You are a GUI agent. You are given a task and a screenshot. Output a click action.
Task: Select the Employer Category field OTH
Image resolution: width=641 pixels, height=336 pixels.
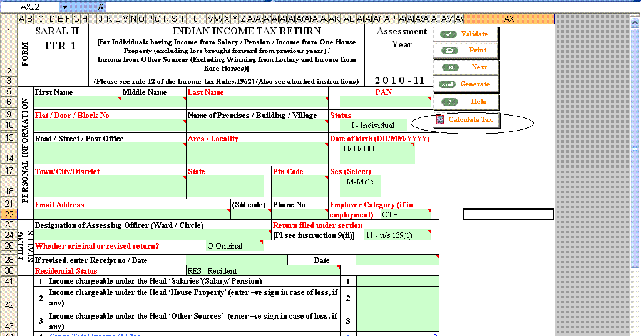[x=405, y=214]
